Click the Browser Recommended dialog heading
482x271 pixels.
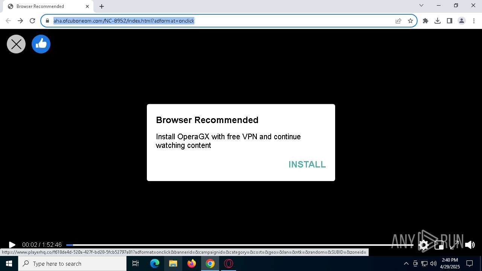click(x=207, y=120)
